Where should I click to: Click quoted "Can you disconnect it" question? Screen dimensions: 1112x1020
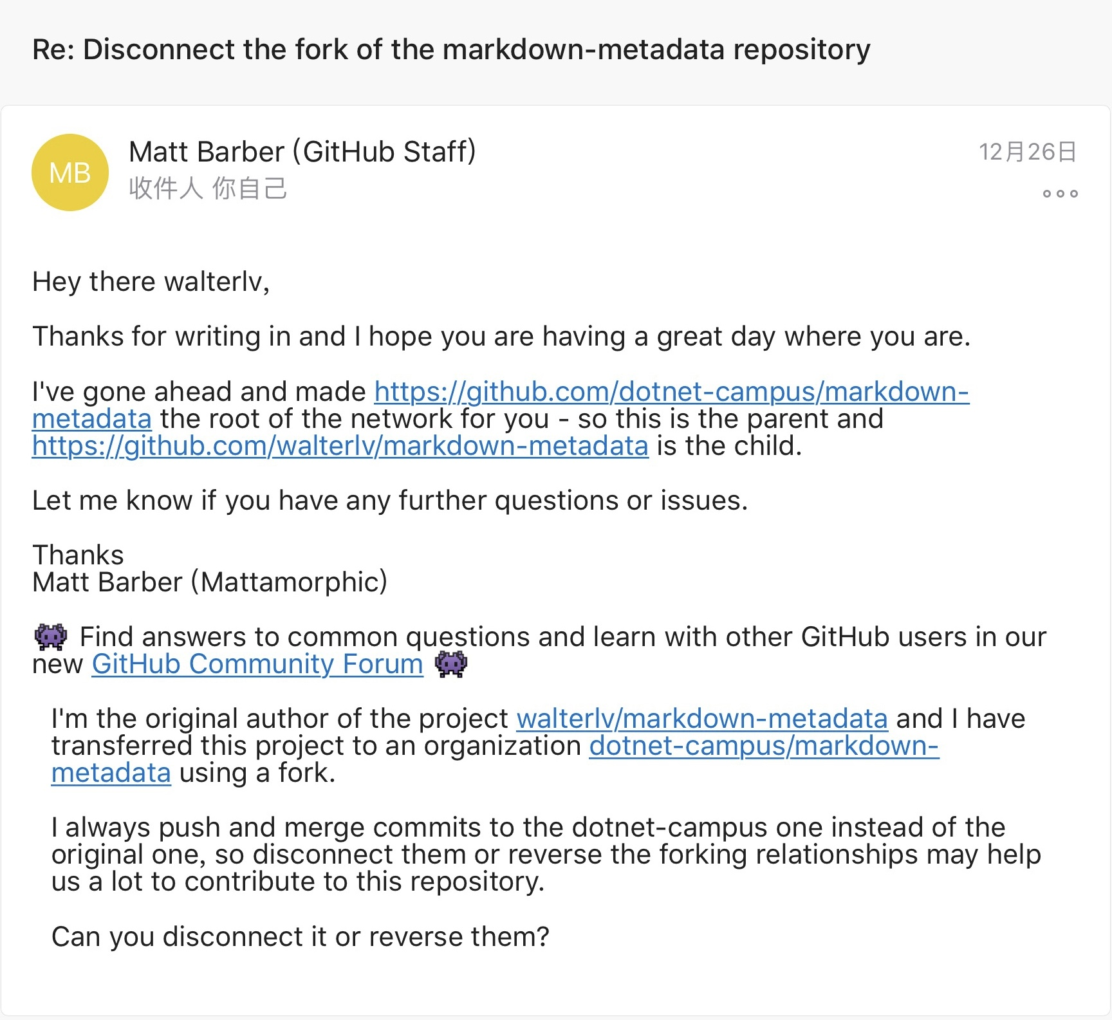(300, 937)
